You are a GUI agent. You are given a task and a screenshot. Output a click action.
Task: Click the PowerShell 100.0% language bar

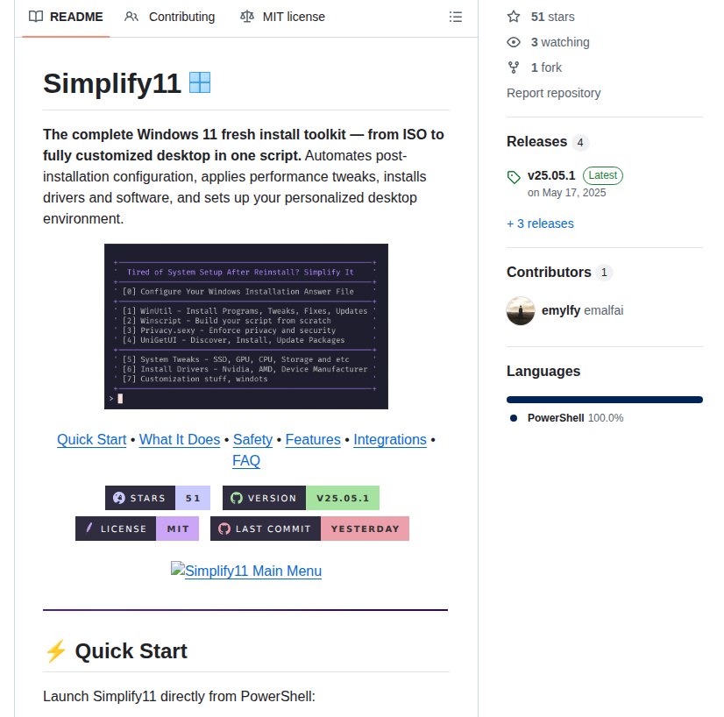point(604,398)
